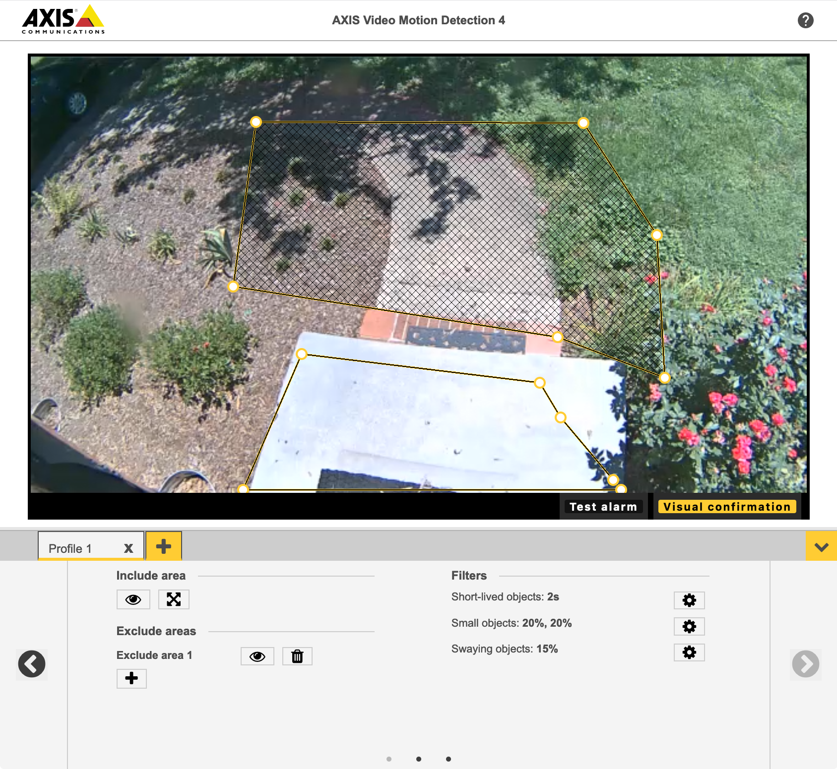The image size is (837, 769).
Task: Open the help question mark icon
Action: (805, 20)
